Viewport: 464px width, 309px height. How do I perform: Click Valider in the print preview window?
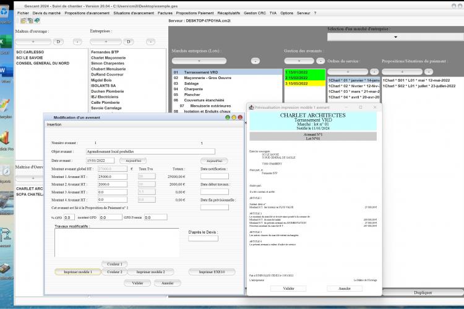[288, 289]
